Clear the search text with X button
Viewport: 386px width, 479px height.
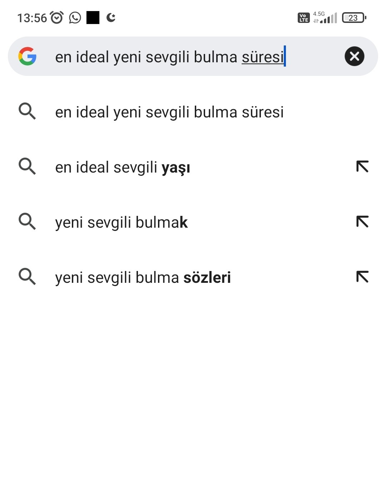pyautogui.click(x=354, y=56)
